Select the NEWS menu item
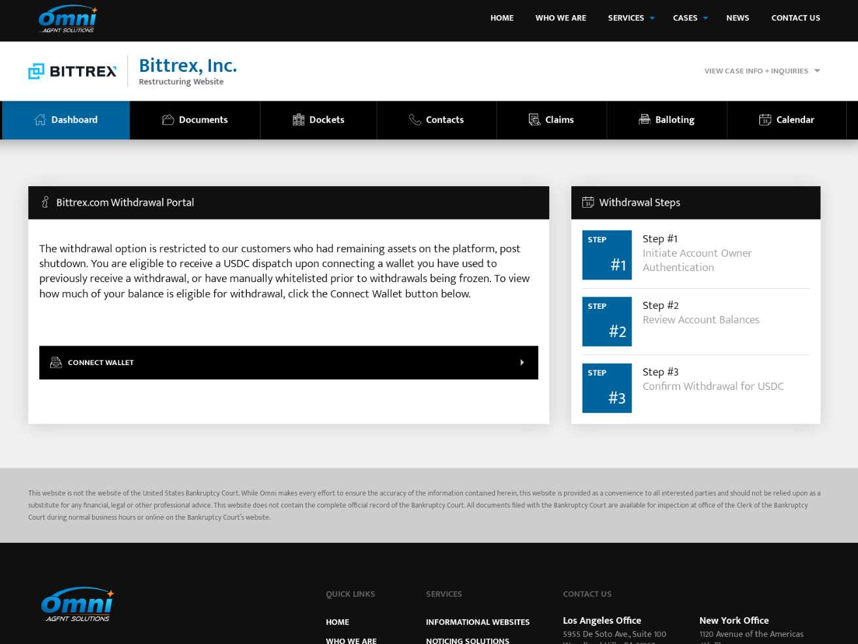 click(737, 18)
